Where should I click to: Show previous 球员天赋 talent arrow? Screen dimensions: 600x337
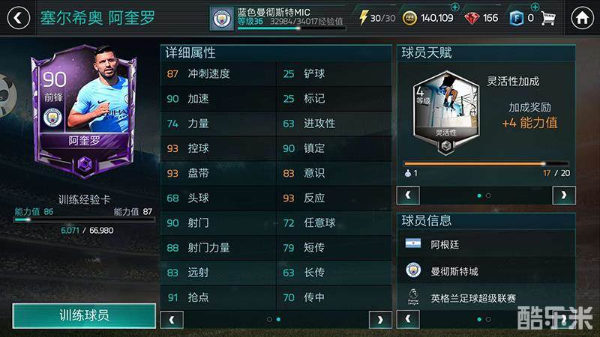(408, 195)
